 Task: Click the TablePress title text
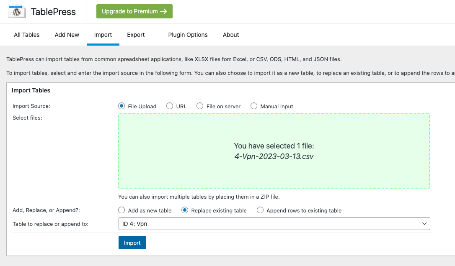tap(53, 12)
